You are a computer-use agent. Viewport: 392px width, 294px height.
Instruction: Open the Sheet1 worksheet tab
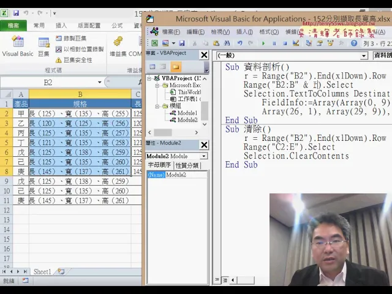click(42, 272)
